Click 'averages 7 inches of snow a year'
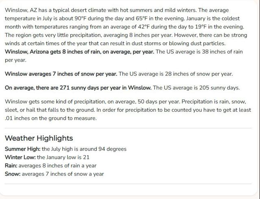Viewport: 260px width, 199px height. (63, 174)
